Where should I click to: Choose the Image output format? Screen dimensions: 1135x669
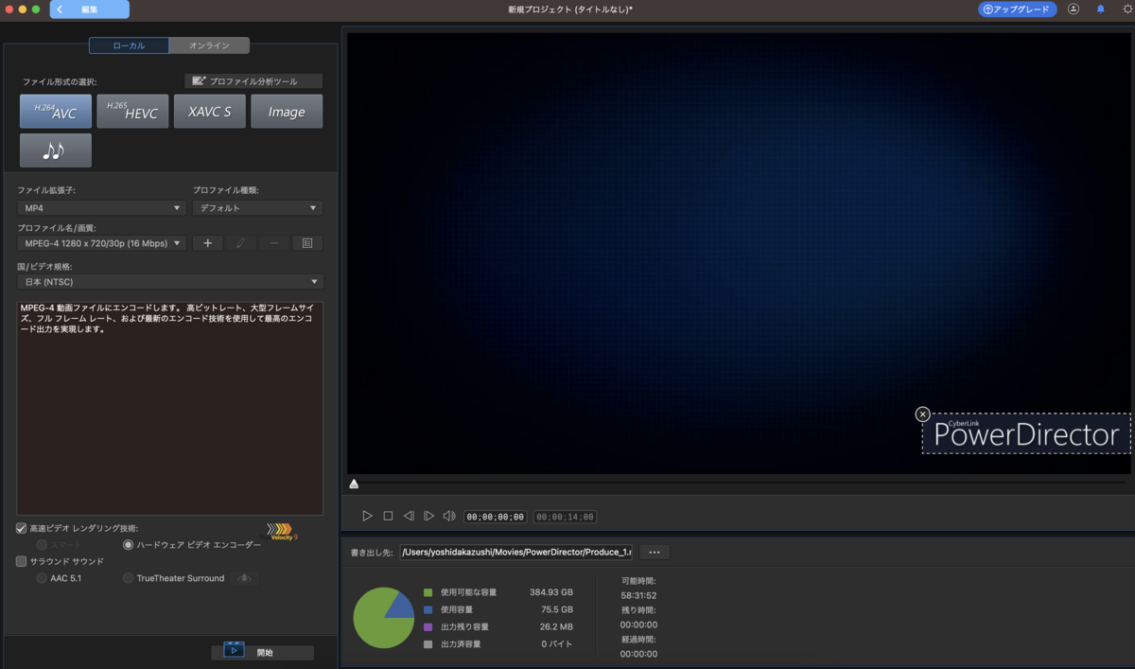click(x=287, y=111)
